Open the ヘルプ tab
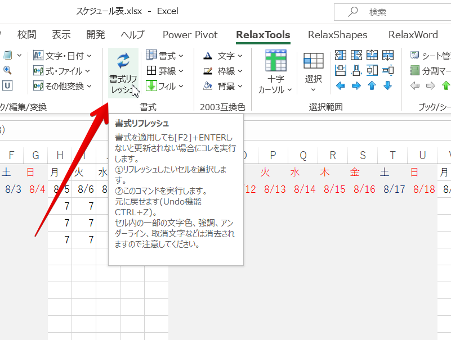This screenshot has width=451, height=340. point(132,35)
